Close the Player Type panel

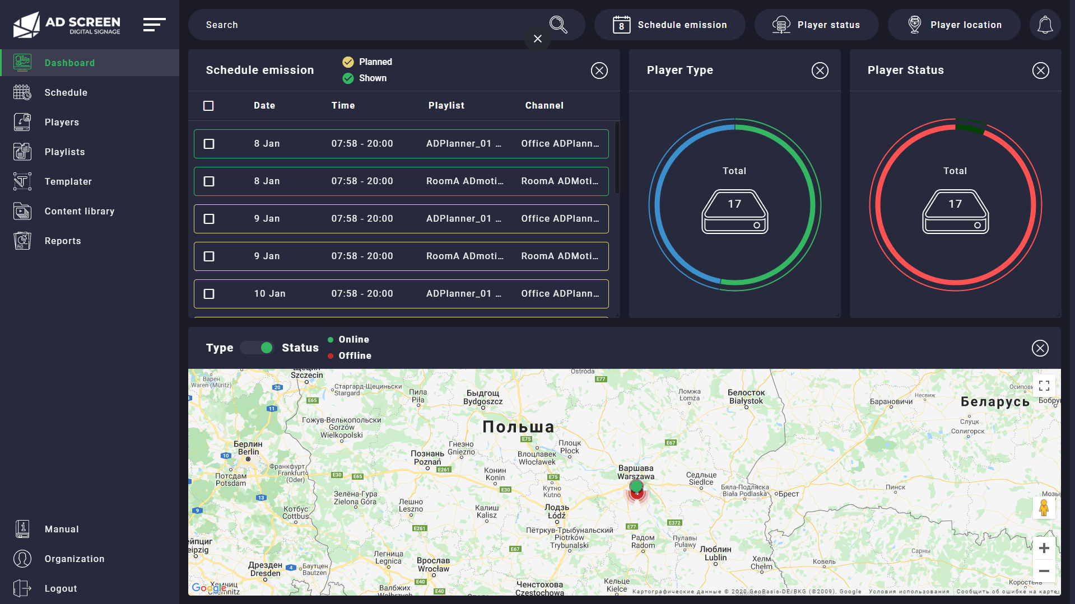pos(820,71)
